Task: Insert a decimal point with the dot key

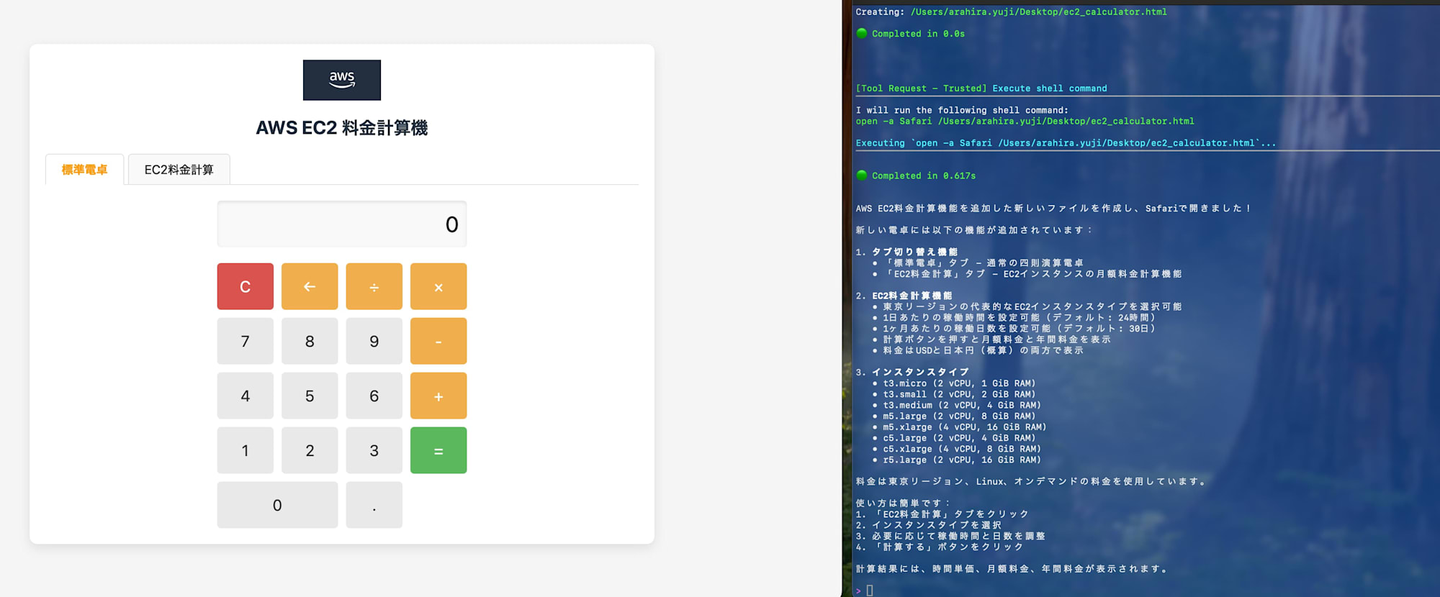Action: [374, 505]
